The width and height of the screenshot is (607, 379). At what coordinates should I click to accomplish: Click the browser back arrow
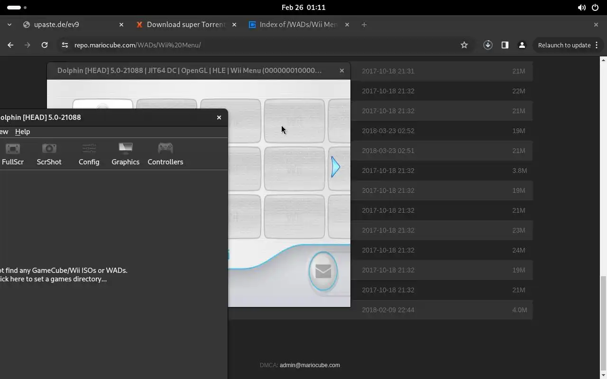pos(10,45)
